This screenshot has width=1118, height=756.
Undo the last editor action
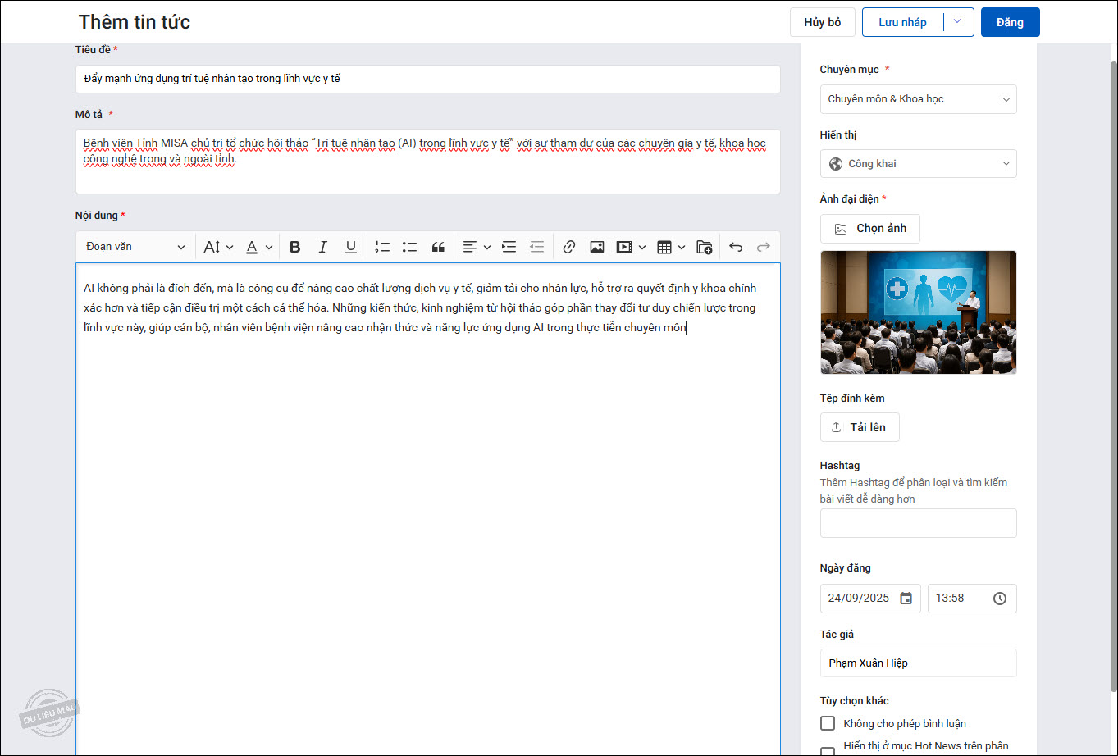[736, 247]
